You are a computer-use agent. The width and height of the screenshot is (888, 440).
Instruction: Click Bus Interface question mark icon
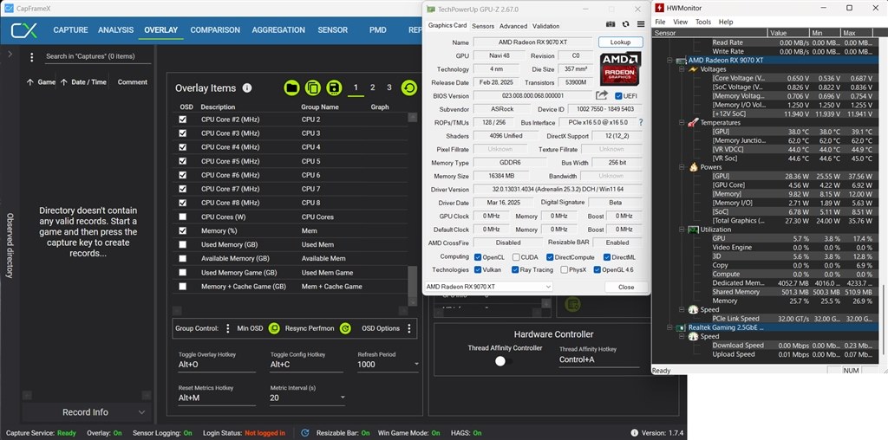(641, 122)
